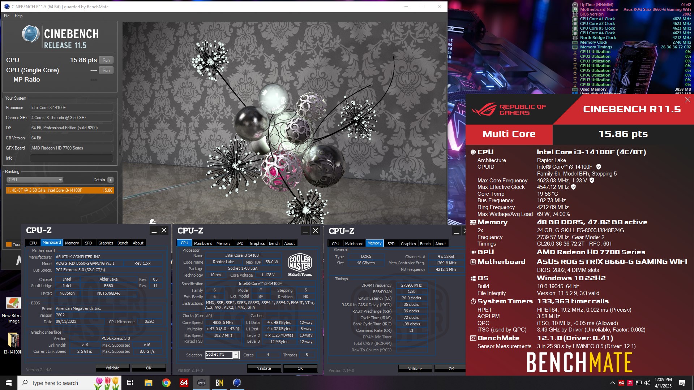Open the Ranking CPU dropdown
The height and width of the screenshot is (390, 694).
tap(35, 180)
